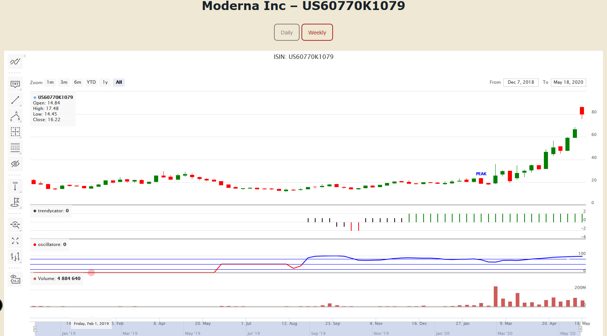Activate the measure selection tool
The height and width of the screenshot is (336, 607).
(15, 132)
